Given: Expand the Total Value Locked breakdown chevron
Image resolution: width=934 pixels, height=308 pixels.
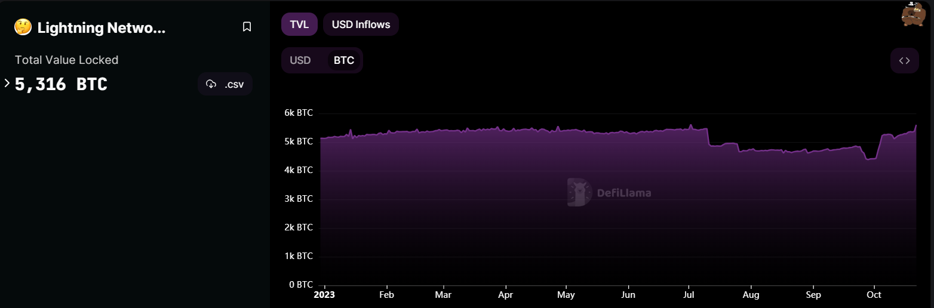Looking at the screenshot, I should tap(7, 83).
